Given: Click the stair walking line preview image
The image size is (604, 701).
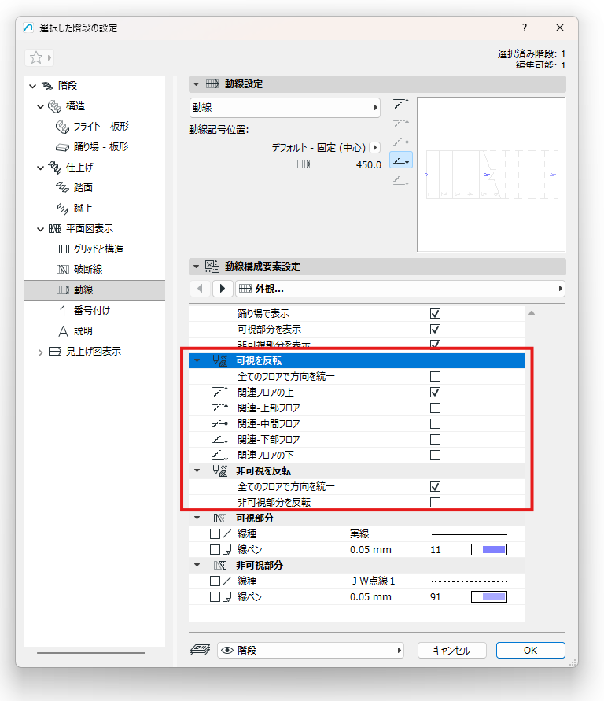Looking at the screenshot, I should pyautogui.click(x=492, y=175).
